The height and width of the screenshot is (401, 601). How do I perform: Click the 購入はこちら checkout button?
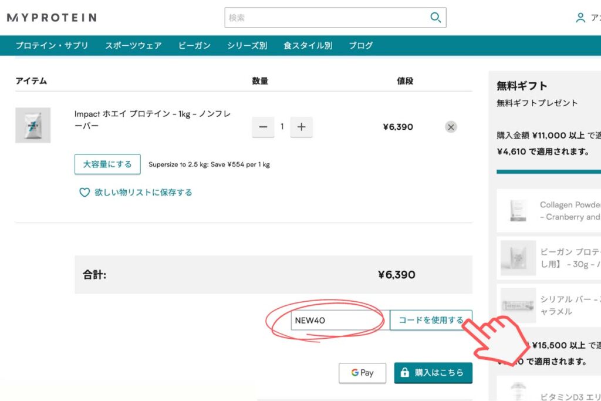[x=433, y=373]
